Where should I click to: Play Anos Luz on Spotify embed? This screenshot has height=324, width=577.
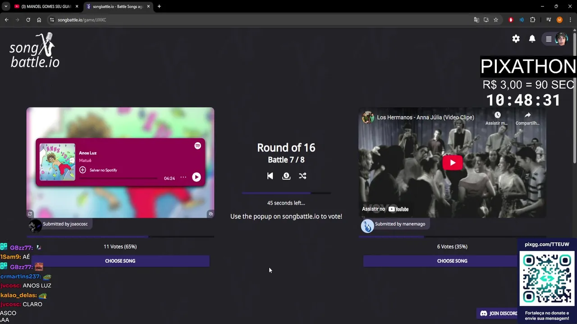point(197,177)
